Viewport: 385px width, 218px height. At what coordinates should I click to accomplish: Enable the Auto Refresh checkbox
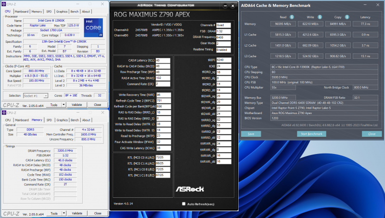click(x=184, y=204)
